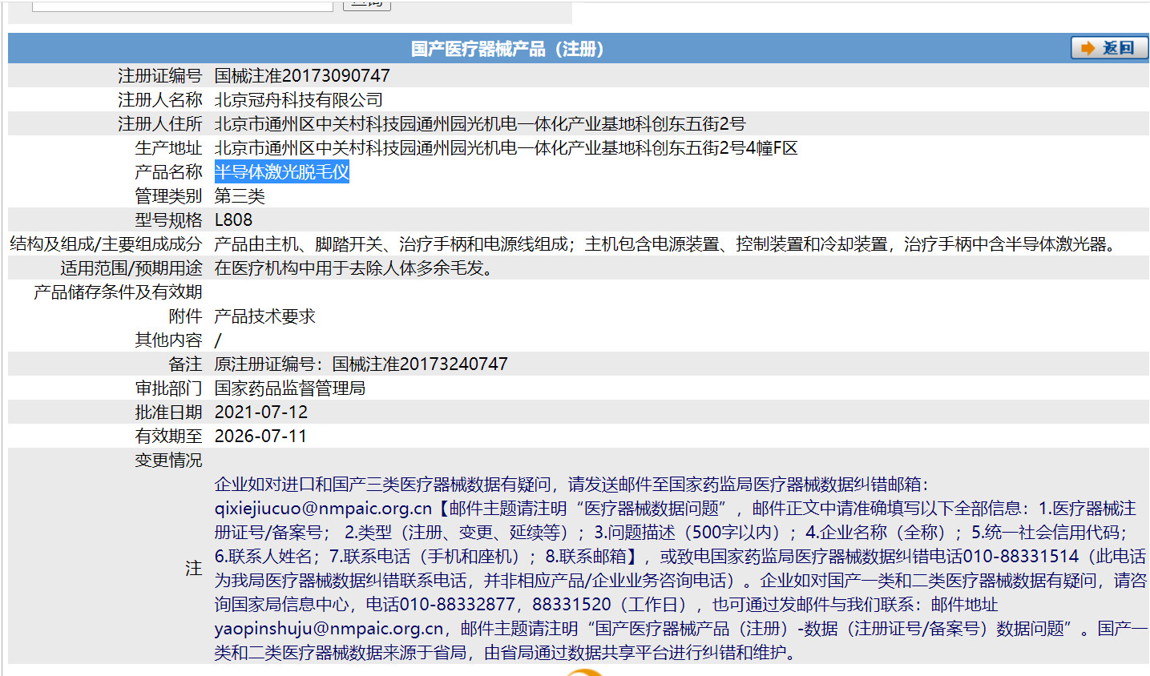Click registrant name 北京冠舟科技有限公司
Image resolution: width=1150 pixels, height=676 pixels.
tap(298, 99)
